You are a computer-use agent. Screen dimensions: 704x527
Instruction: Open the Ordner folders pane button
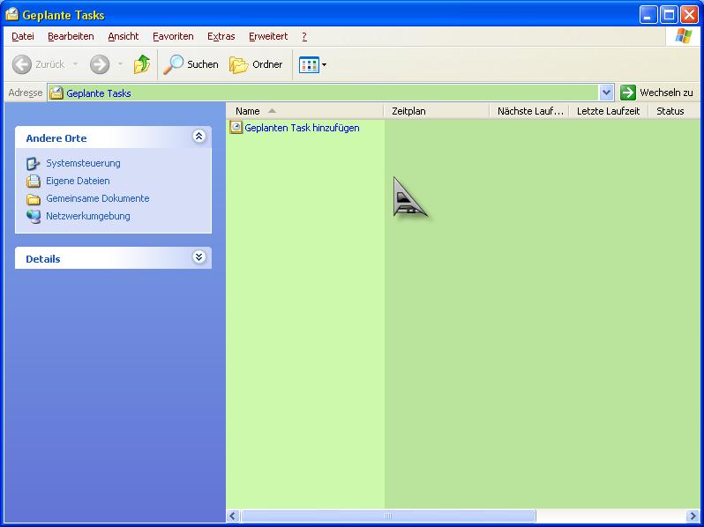pos(256,64)
